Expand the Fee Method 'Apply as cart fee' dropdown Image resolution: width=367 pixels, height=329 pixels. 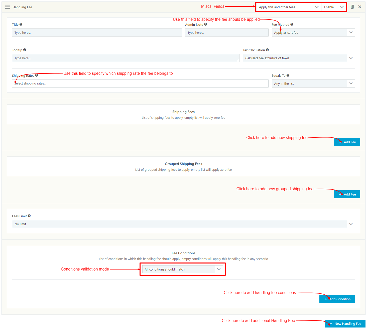pyautogui.click(x=313, y=32)
